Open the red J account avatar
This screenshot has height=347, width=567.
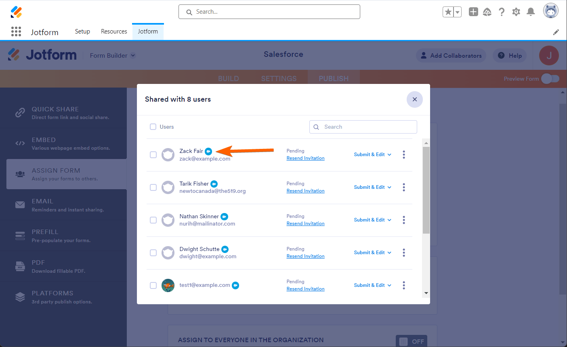pyautogui.click(x=549, y=56)
